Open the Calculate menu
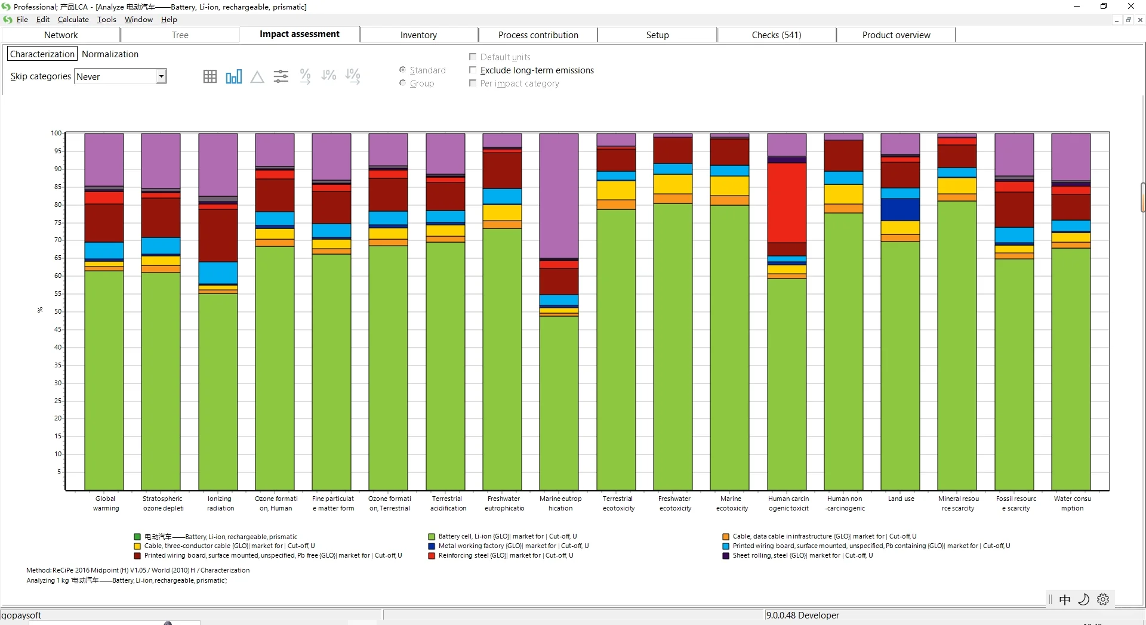This screenshot has width=1146, height=625. 73,20
